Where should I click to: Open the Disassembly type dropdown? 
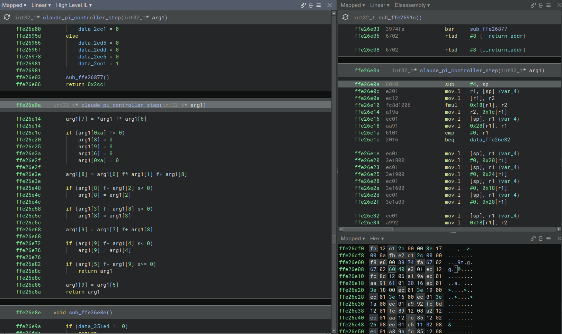(x=412, y=5)
